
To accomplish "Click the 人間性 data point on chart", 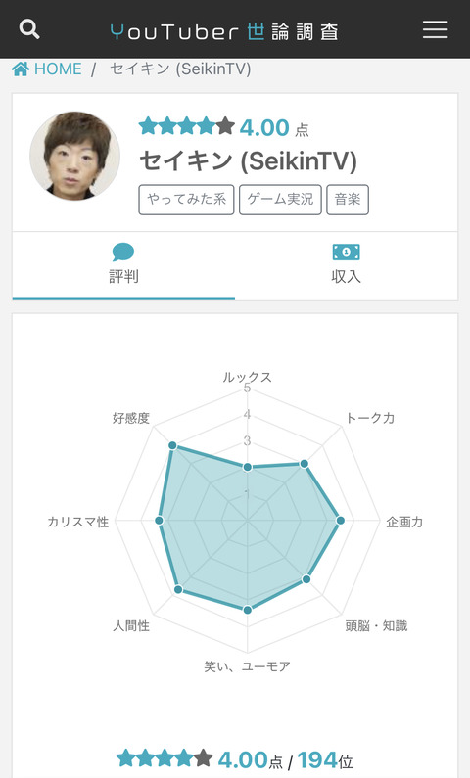I will 178,589.
